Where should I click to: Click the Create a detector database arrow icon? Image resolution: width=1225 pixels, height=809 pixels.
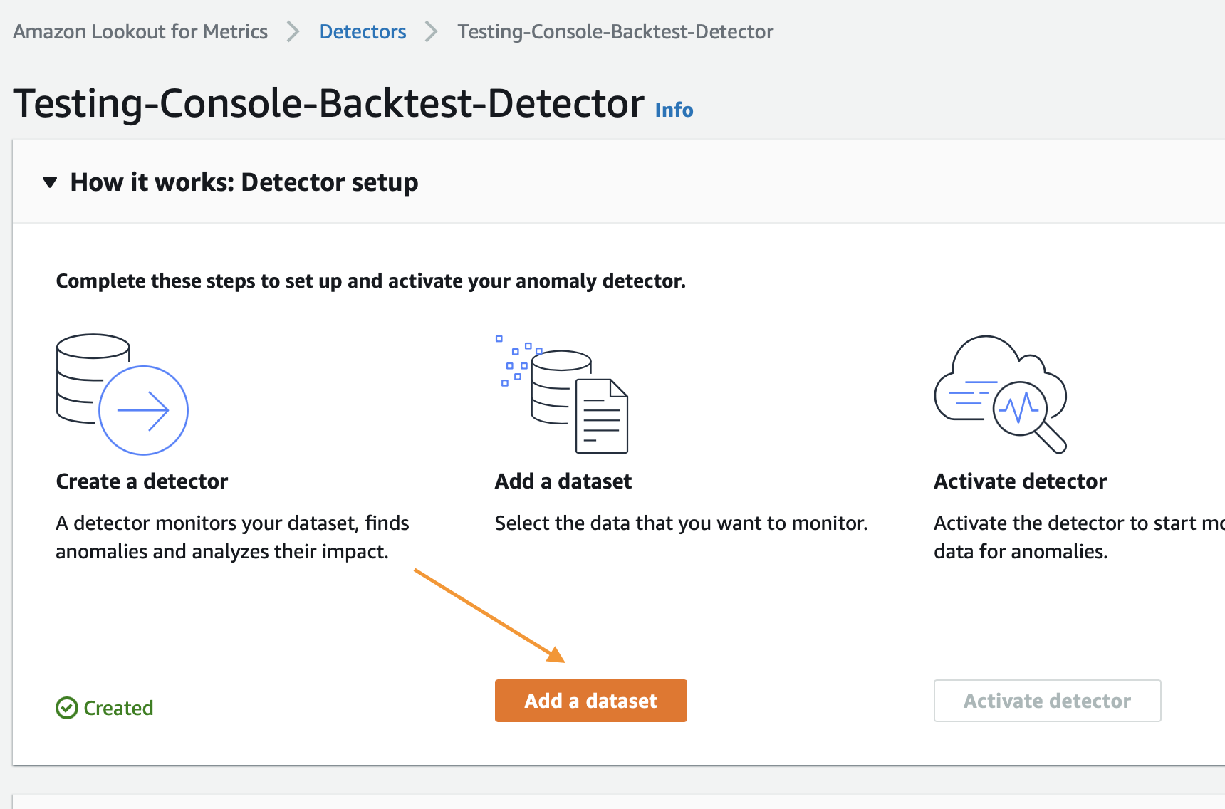click(122, 394)
